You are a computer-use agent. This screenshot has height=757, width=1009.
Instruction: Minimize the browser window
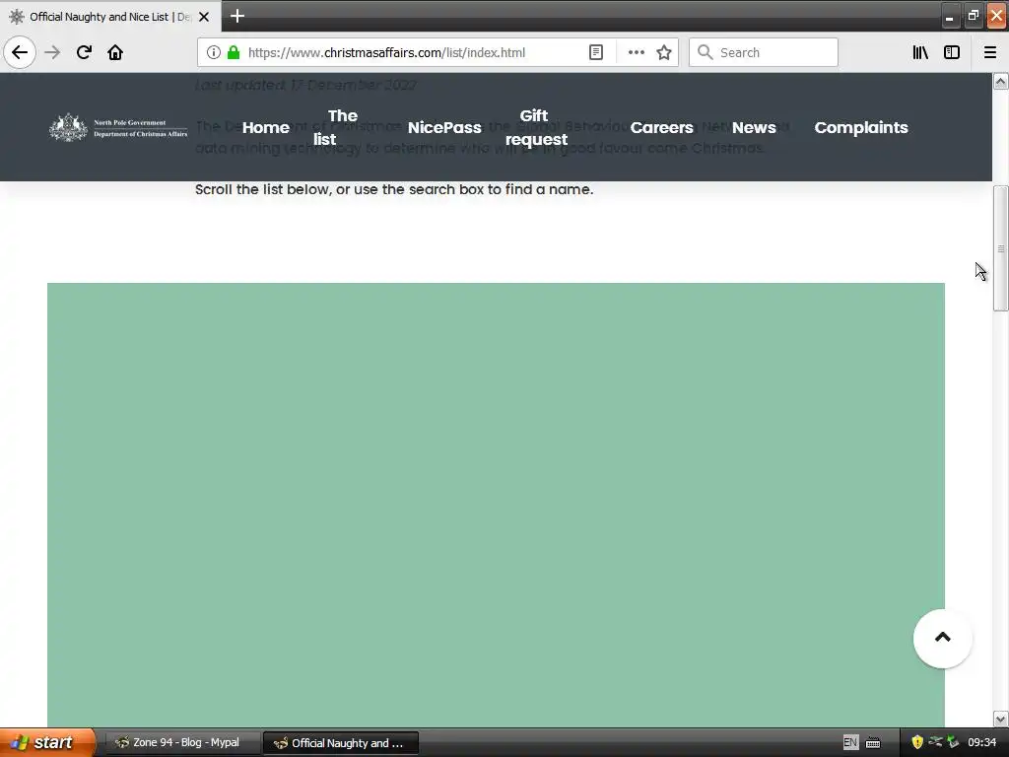(949, 18)
